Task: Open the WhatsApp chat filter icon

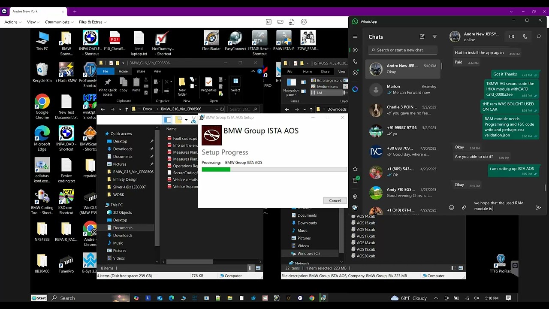Action: click(x=434, y=37)
